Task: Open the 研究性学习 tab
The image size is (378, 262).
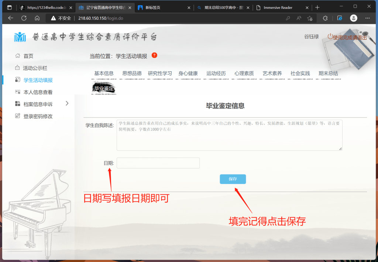Action: tap(160, 74)
